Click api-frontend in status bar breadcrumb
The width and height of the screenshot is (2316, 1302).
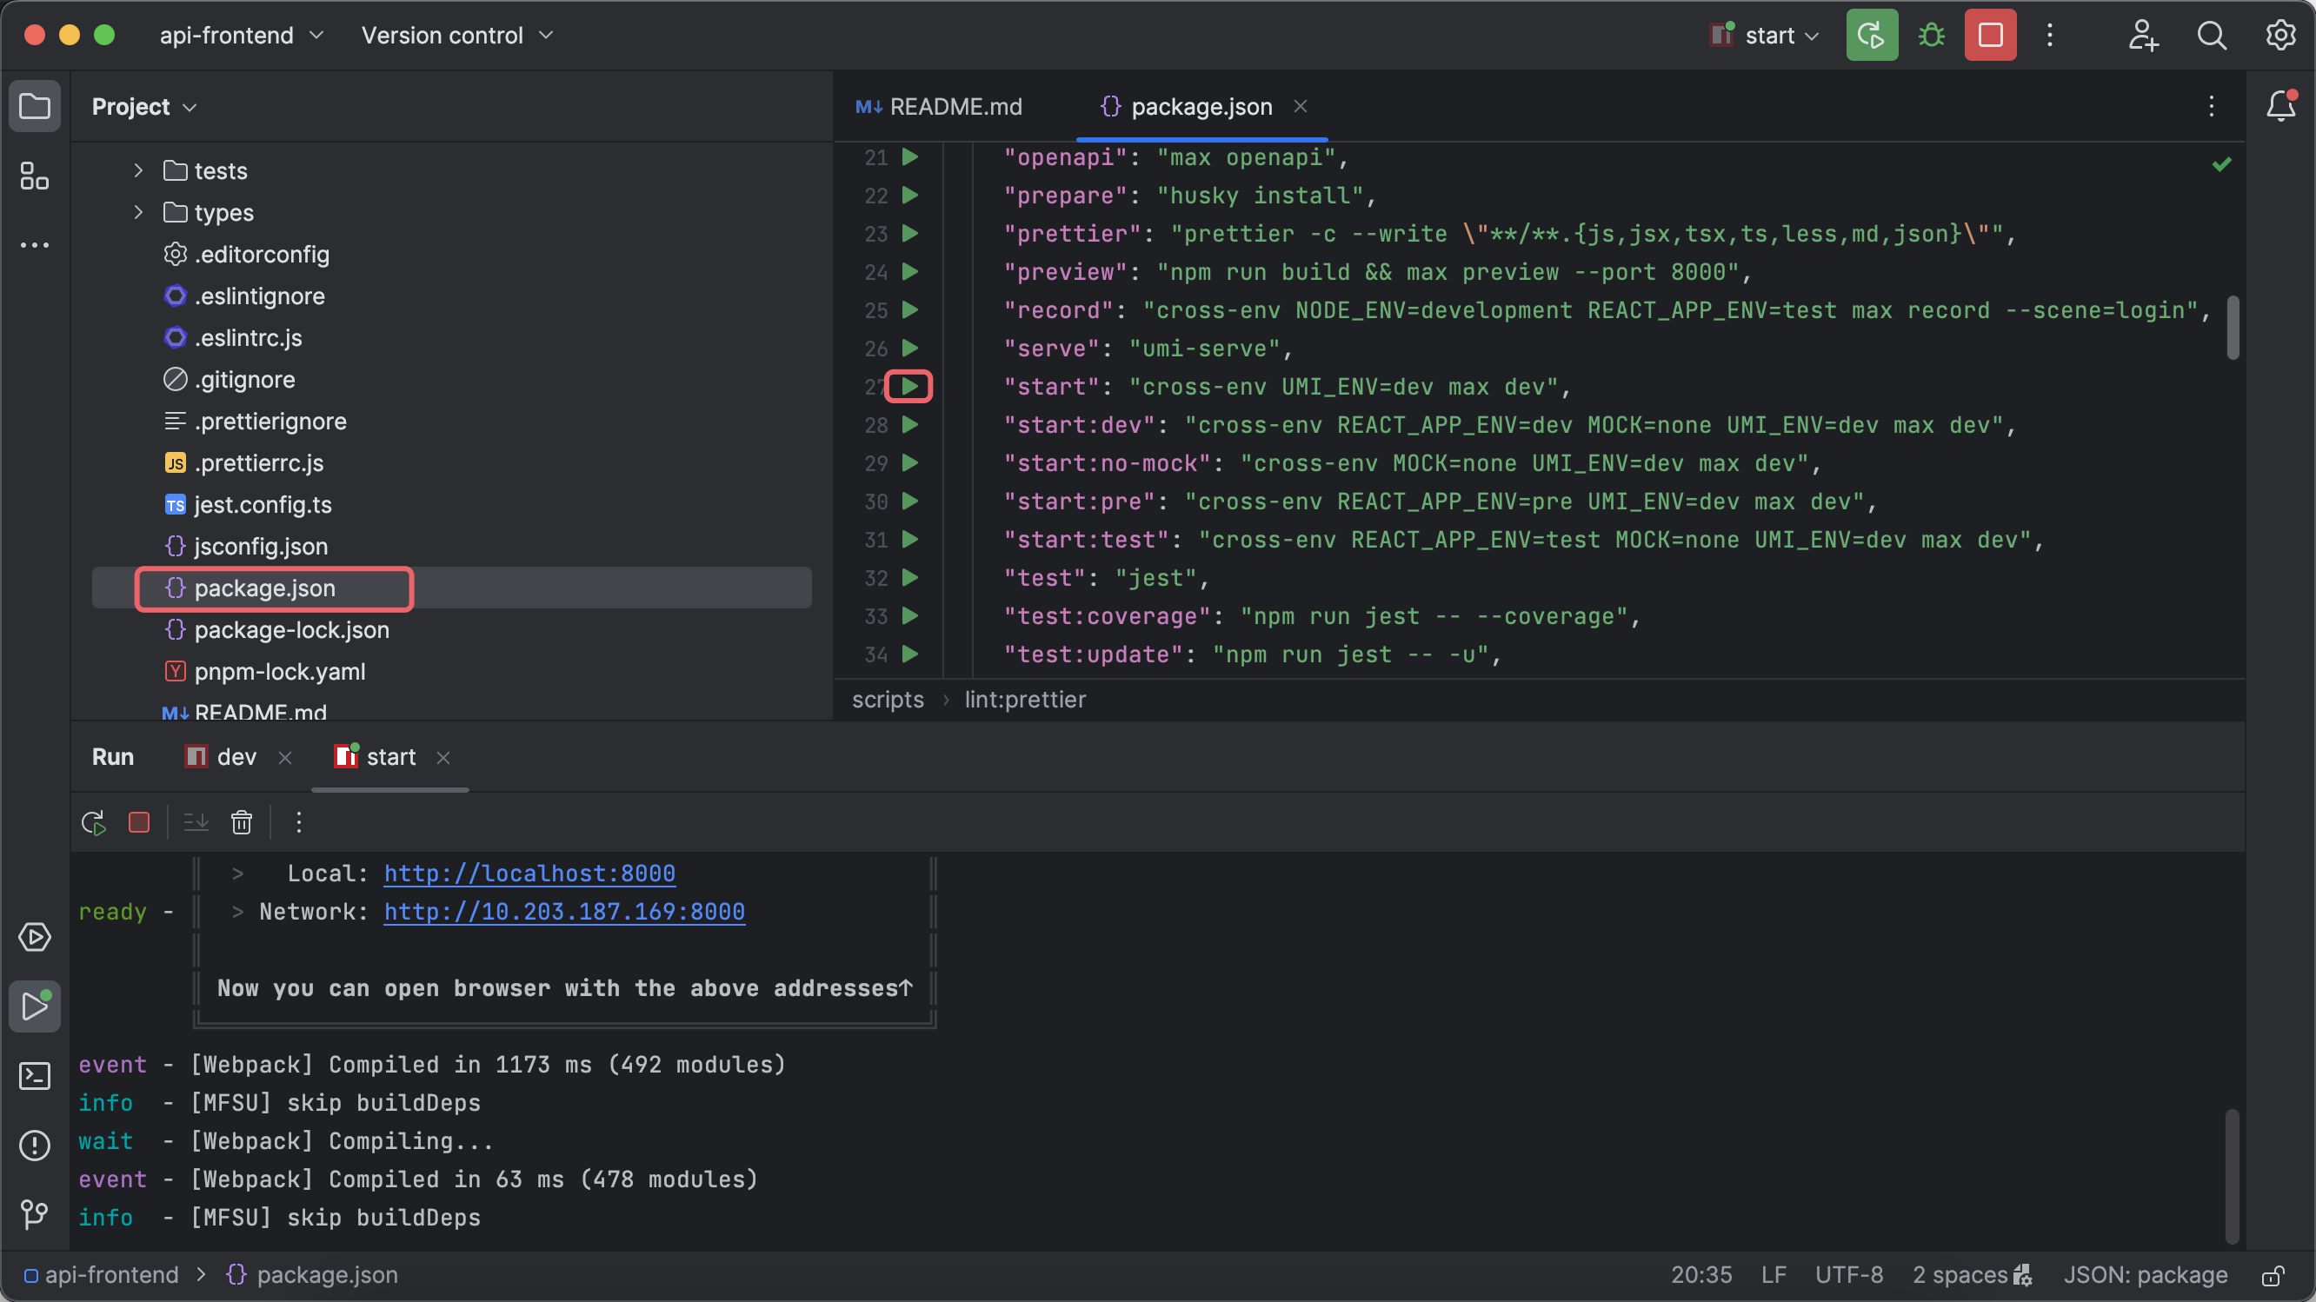click(x=111, y=1275)
